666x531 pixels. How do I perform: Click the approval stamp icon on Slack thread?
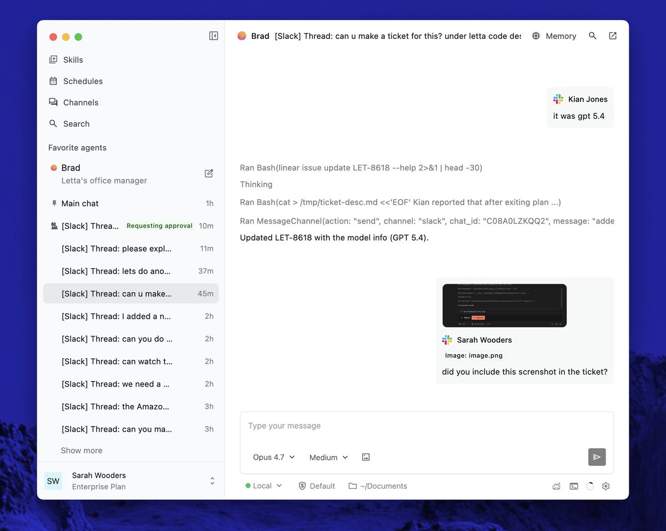pyautogui.click(x=54, y=226)
